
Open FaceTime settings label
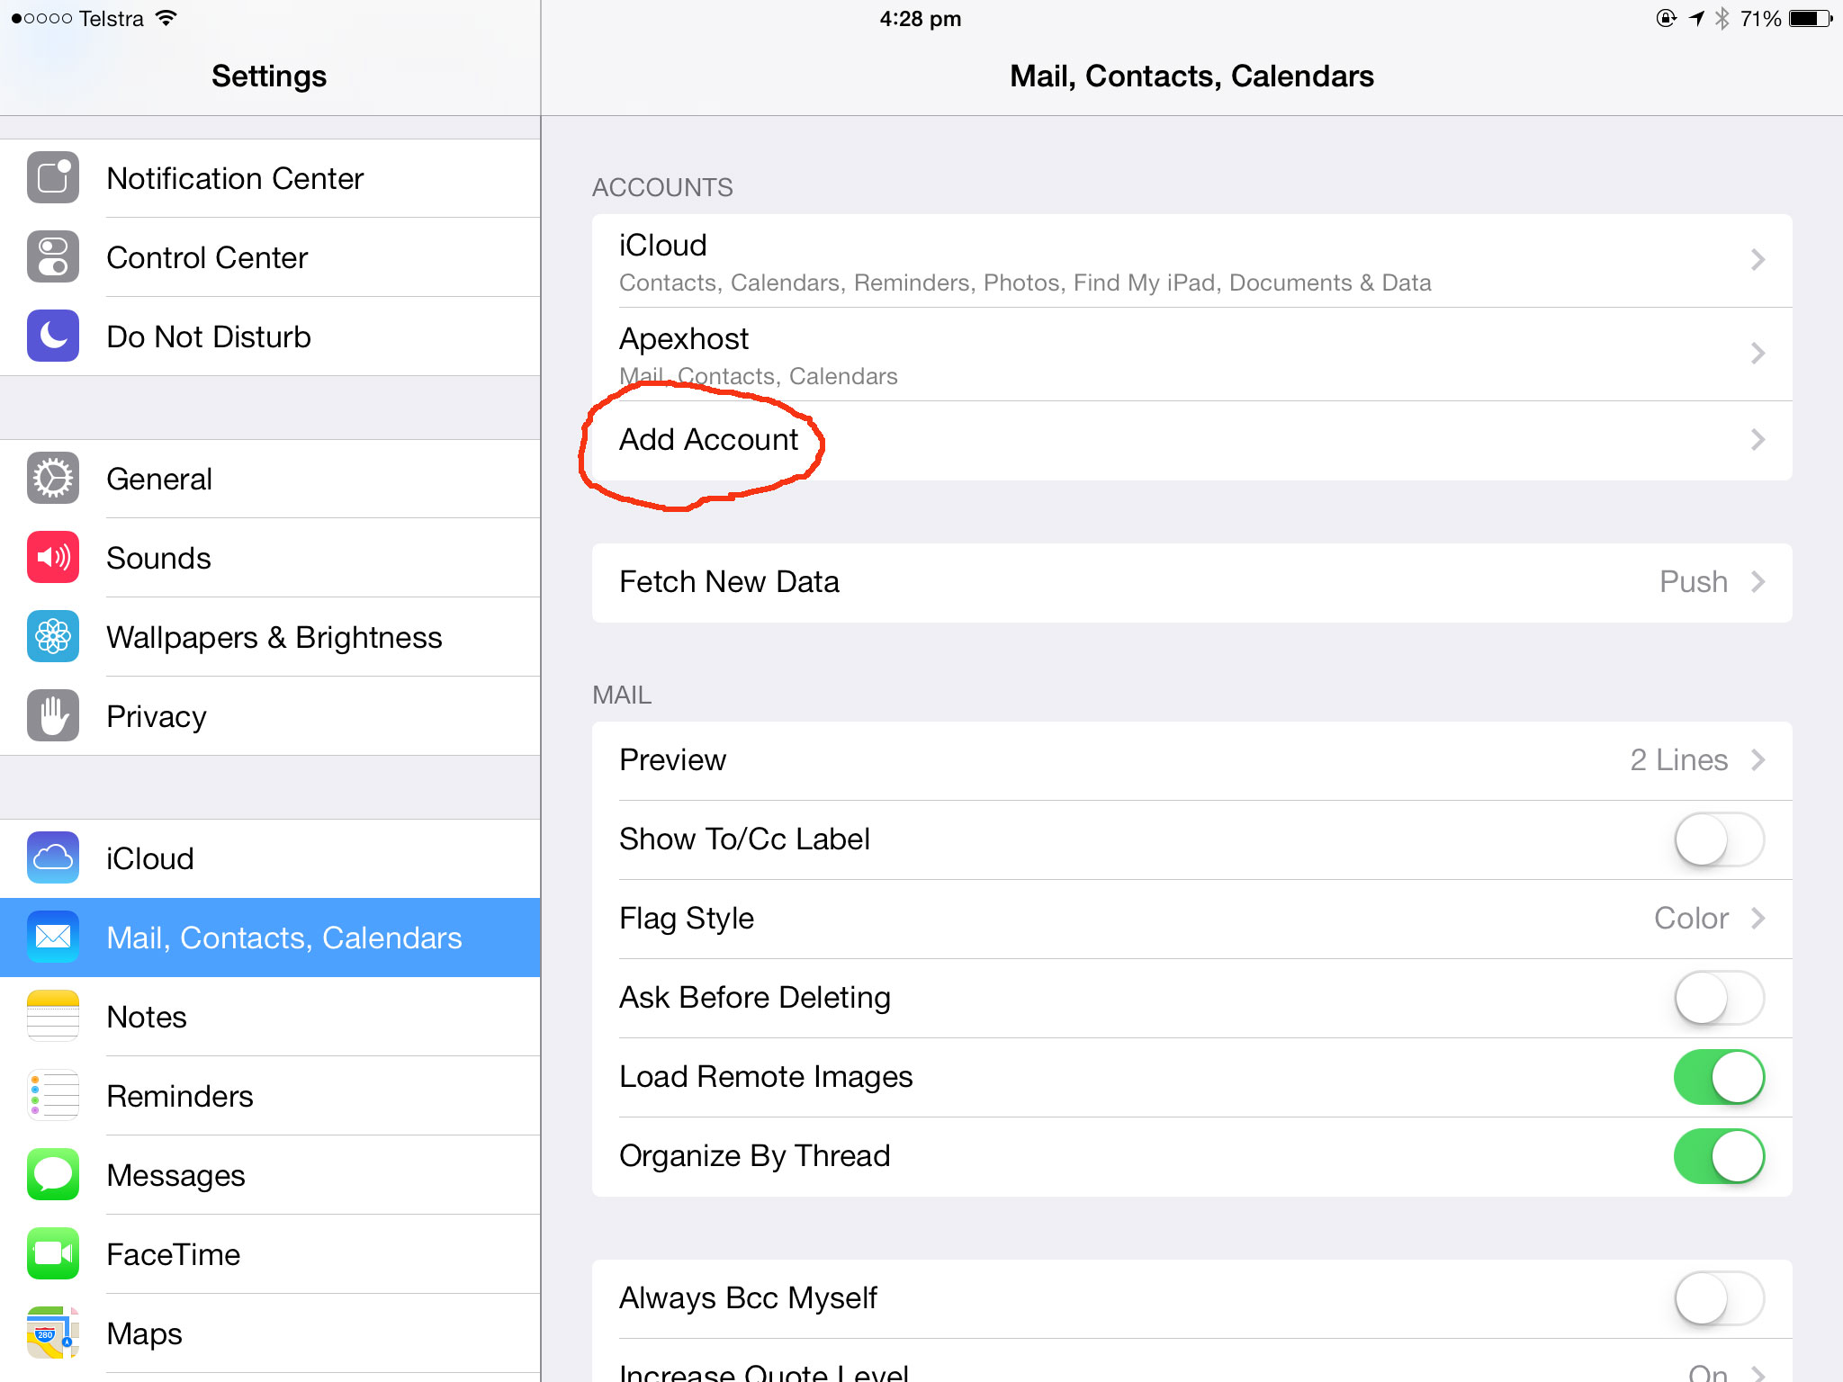tap(174, 1254)
